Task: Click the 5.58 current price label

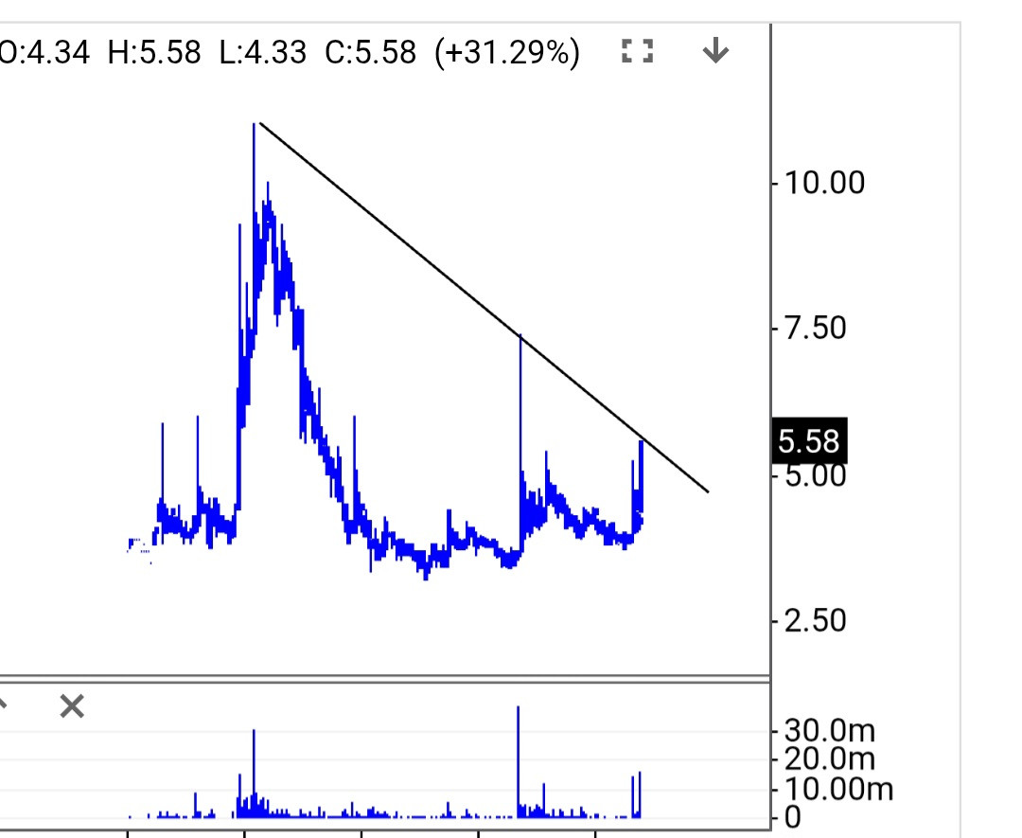Action: pos(809,441)
